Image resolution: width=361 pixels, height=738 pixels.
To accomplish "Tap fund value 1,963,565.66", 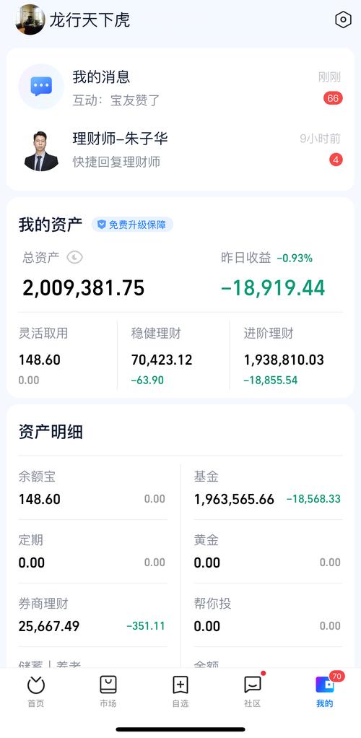I will [x=234, y=500].
